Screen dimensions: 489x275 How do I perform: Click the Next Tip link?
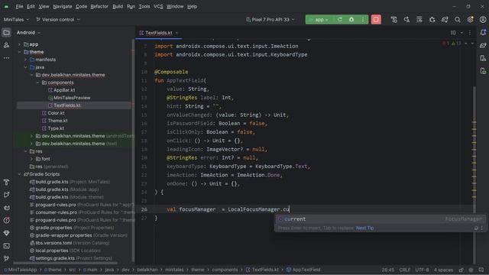(365, 228)
